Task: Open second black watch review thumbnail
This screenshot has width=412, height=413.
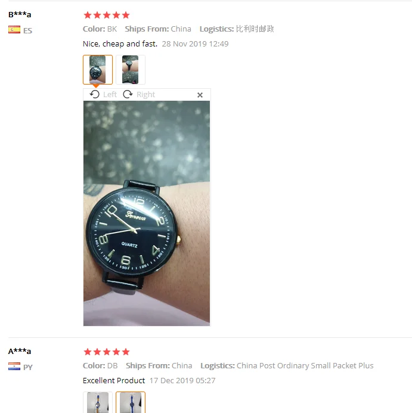Action: click(131, 70)
